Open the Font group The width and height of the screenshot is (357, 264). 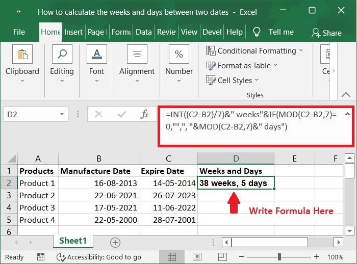point(96,63)
